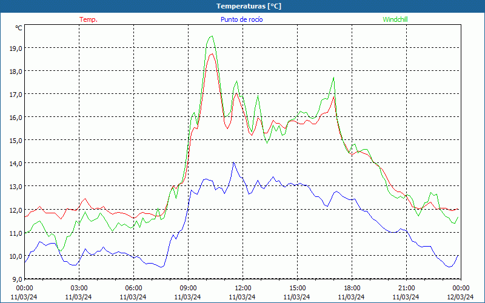485x303 pixels.
Task: Click the red temperature peak just before 18:00
Action: (x=334, y=97)
